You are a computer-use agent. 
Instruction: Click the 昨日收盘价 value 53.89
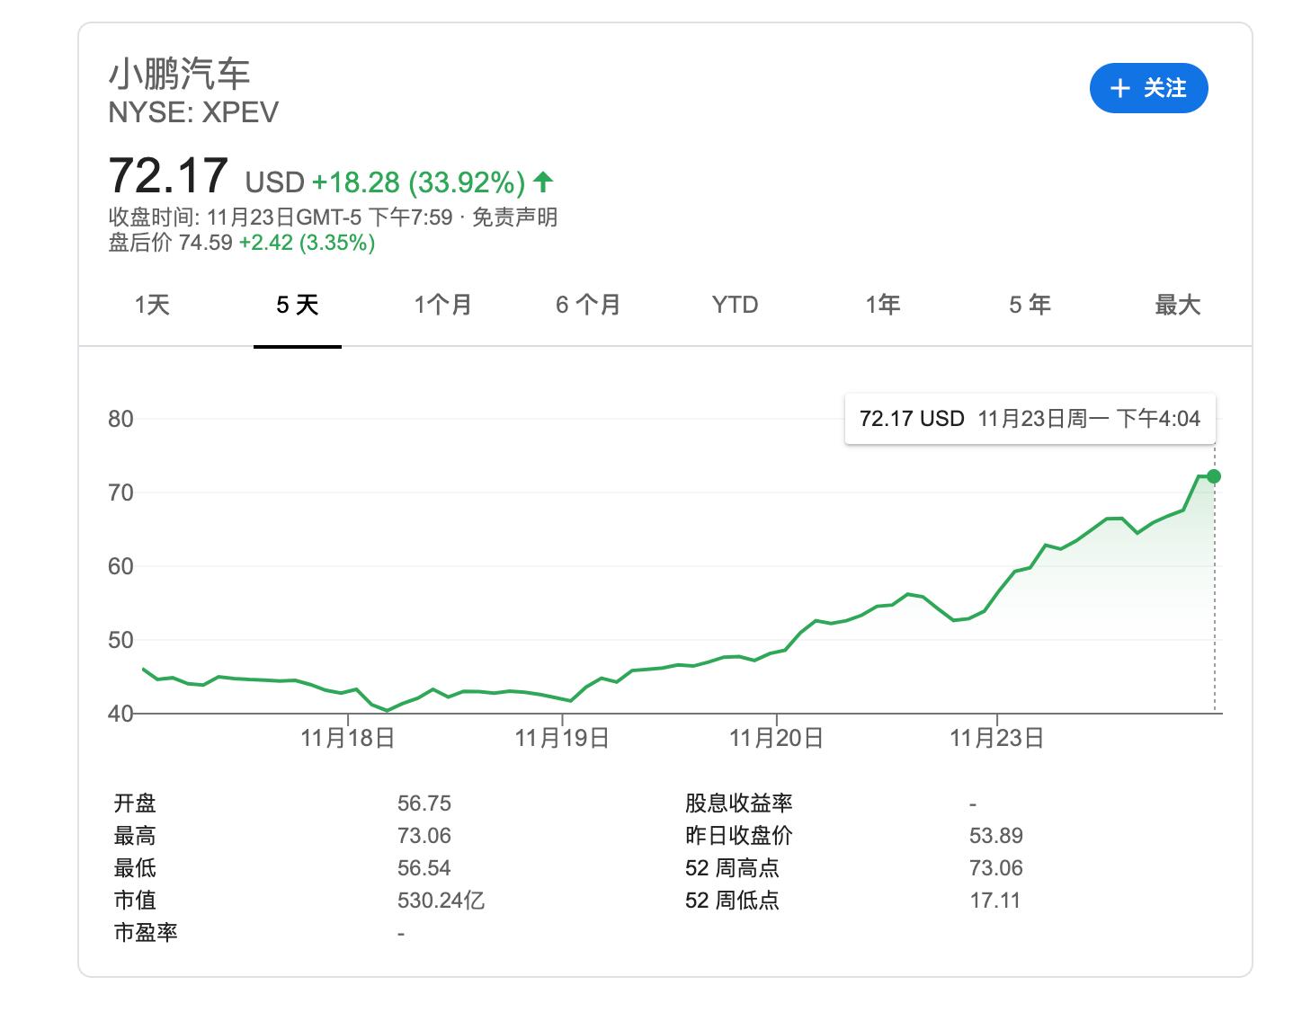point(996,836)
